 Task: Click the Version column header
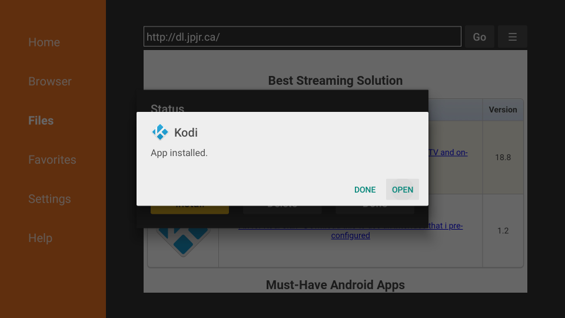tap(503, 110)
